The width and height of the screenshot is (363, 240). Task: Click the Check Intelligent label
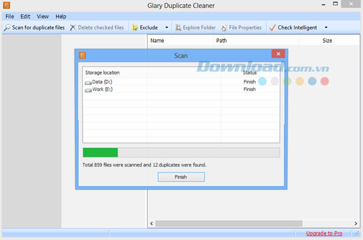point(297,28)
